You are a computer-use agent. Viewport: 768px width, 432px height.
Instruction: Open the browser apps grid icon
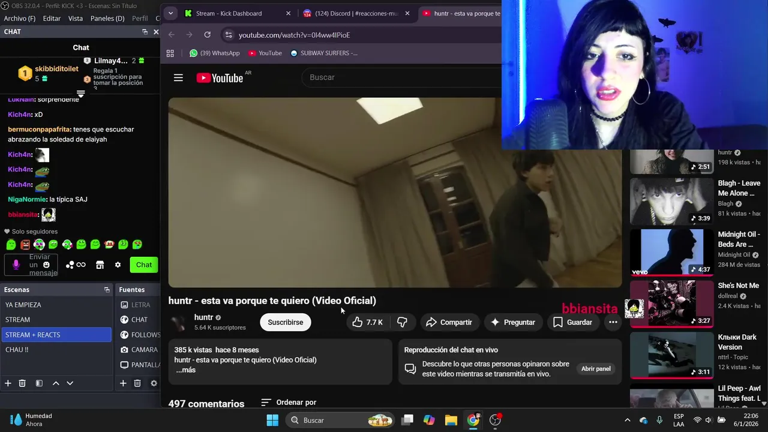pos(170,53)
